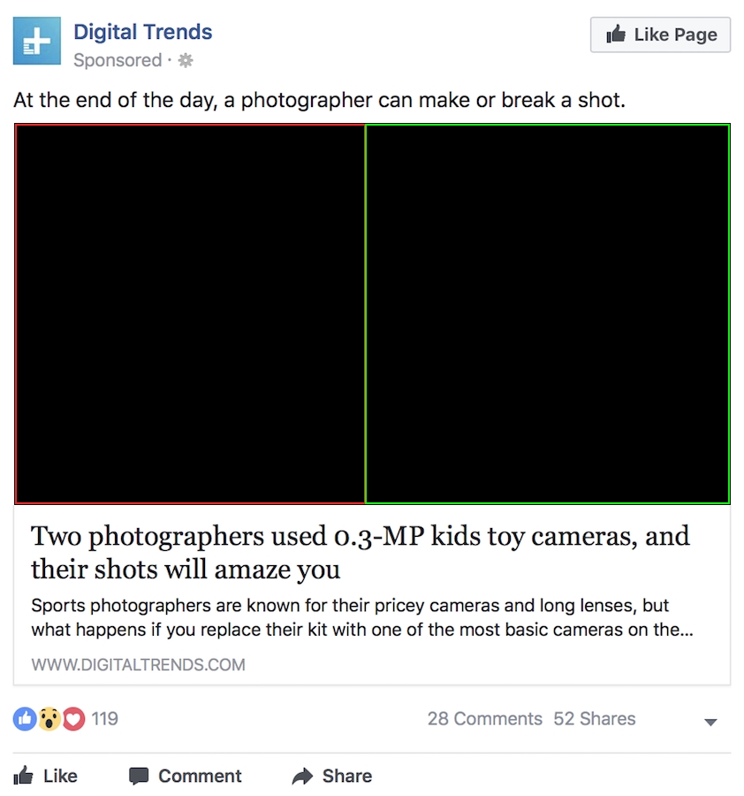The image size is (744, 796).
Task: Open the Digital Trends page name link
Action: tap(142, 32)
